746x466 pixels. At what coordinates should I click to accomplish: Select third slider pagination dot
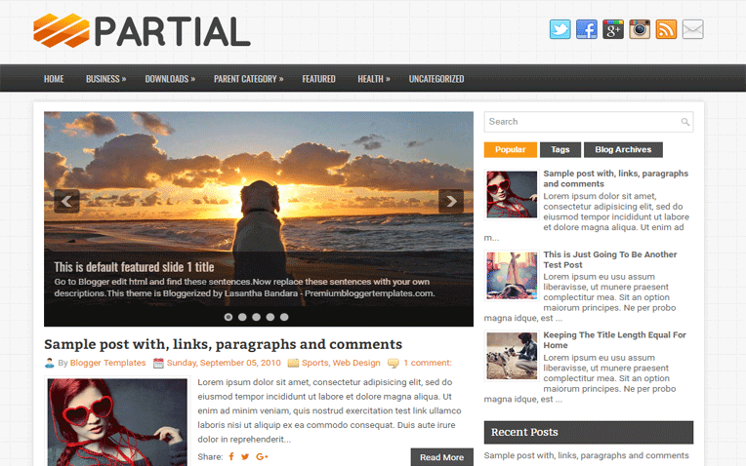click(257, 317)
